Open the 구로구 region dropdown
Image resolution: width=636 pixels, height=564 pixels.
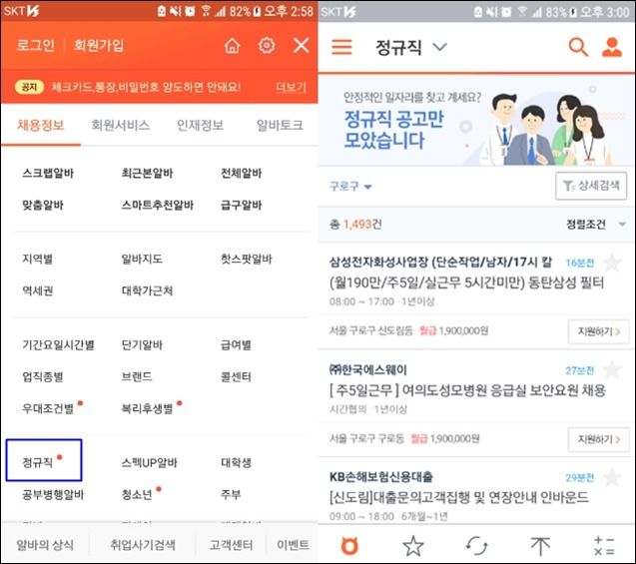point(350,186)
